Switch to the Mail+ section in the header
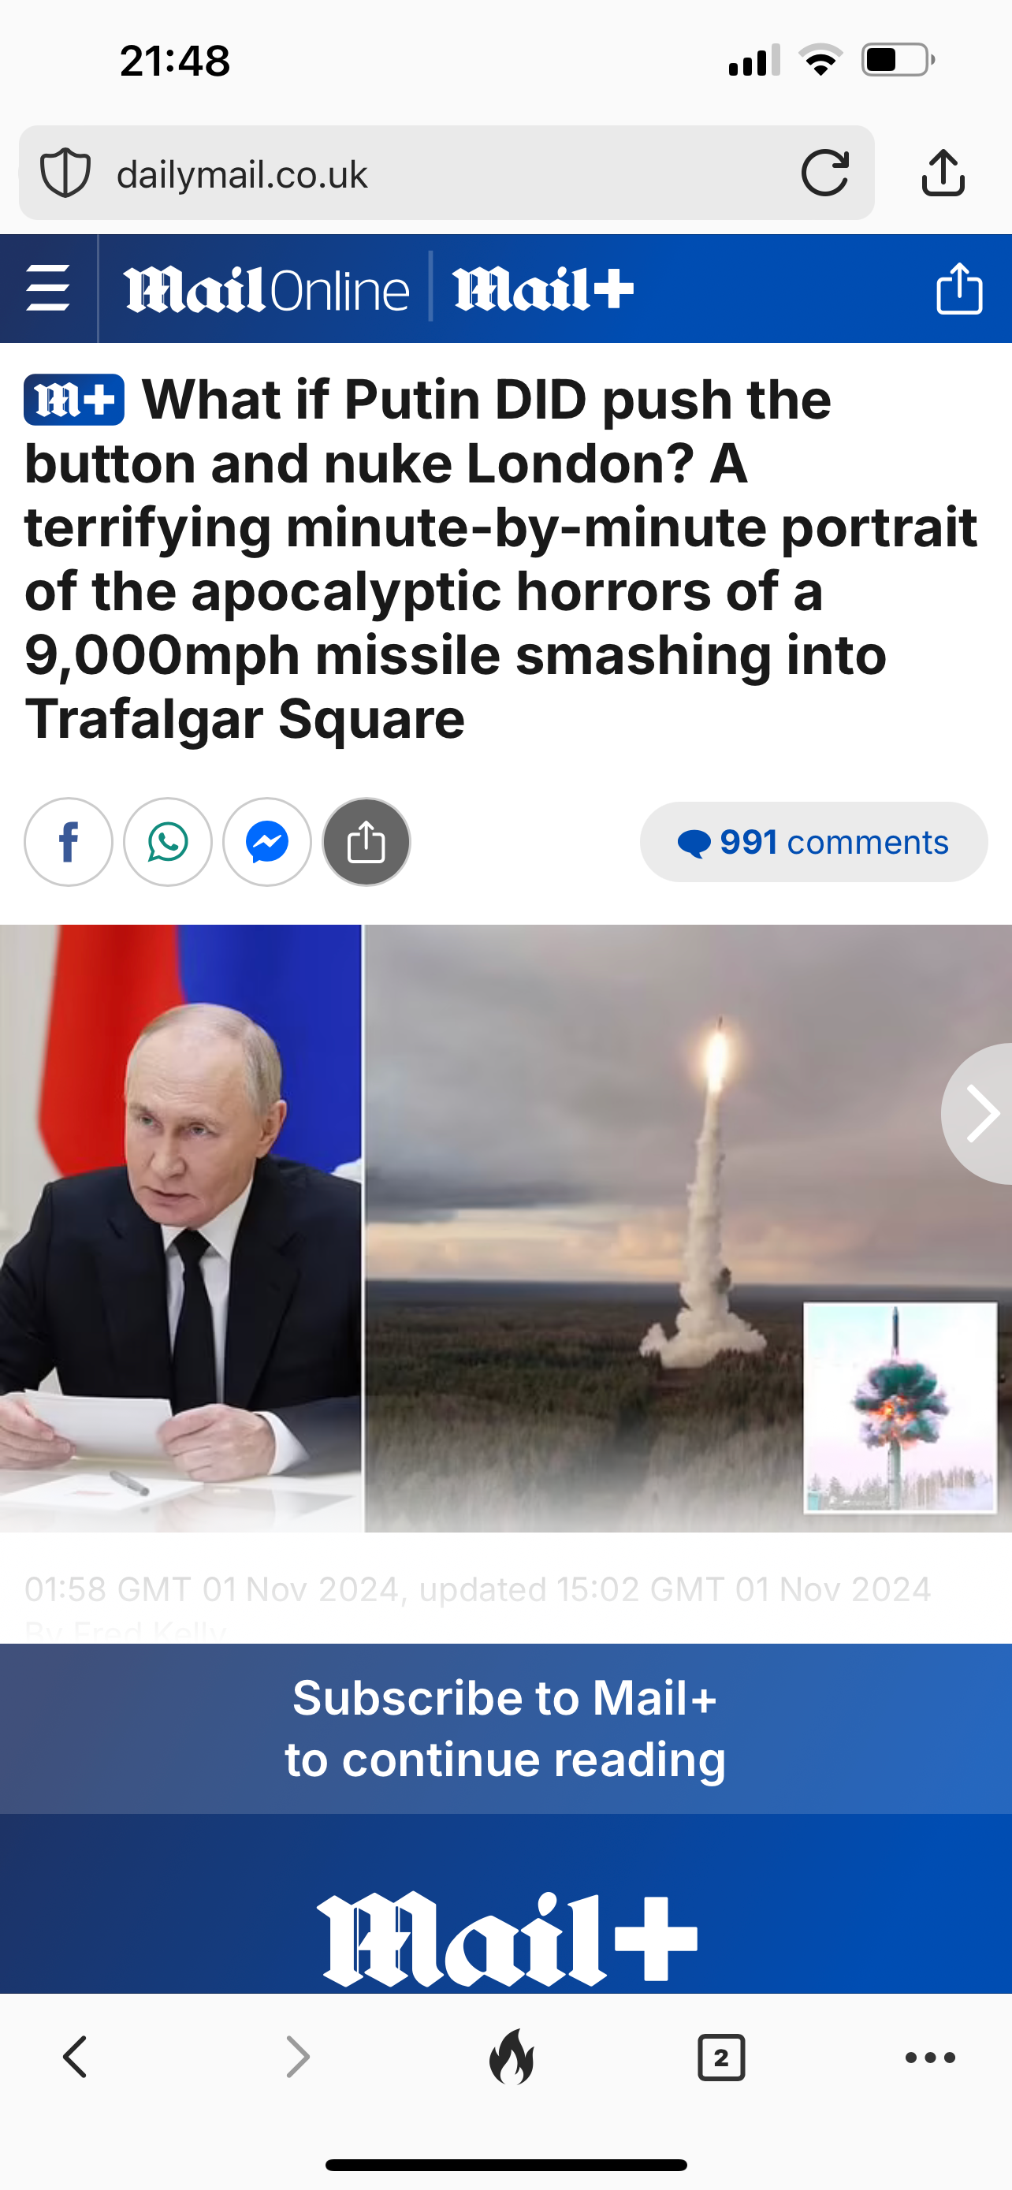 pyautogui.click(x=543, y=289)
